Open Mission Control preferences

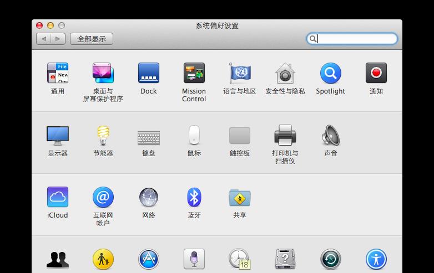pyautogui.click(x=194, y=73)
